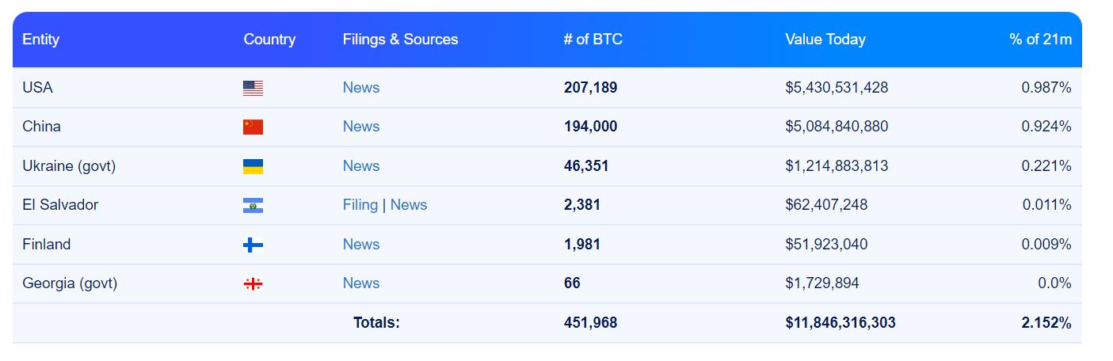Sort by # of BTC header
1113x361 pixels.
(x=593, y=40)
